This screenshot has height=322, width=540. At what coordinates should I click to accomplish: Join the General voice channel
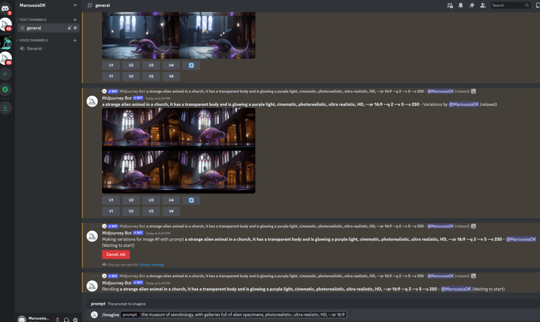pyautogui.click(x=34, y=48)
